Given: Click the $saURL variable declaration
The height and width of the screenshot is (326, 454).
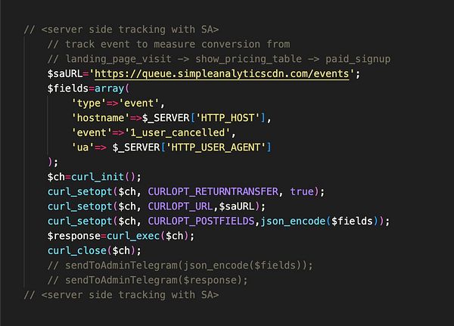Looking at the screenshot, I should pos(65,74).
